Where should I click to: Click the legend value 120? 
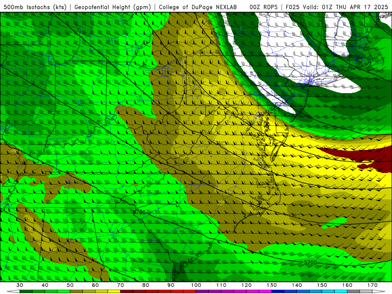pos(246,285)
